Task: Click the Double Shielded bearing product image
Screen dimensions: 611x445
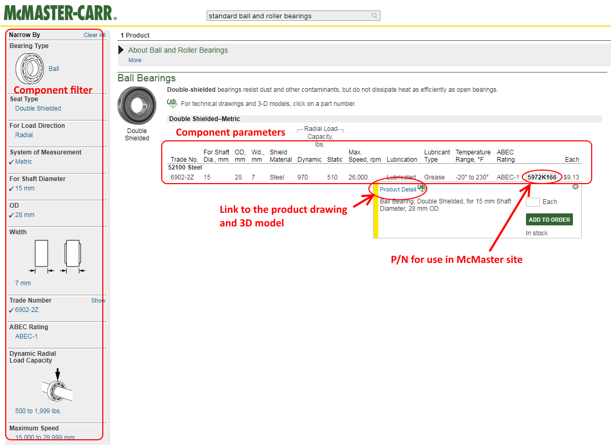Action: click(x=137, y=105)
